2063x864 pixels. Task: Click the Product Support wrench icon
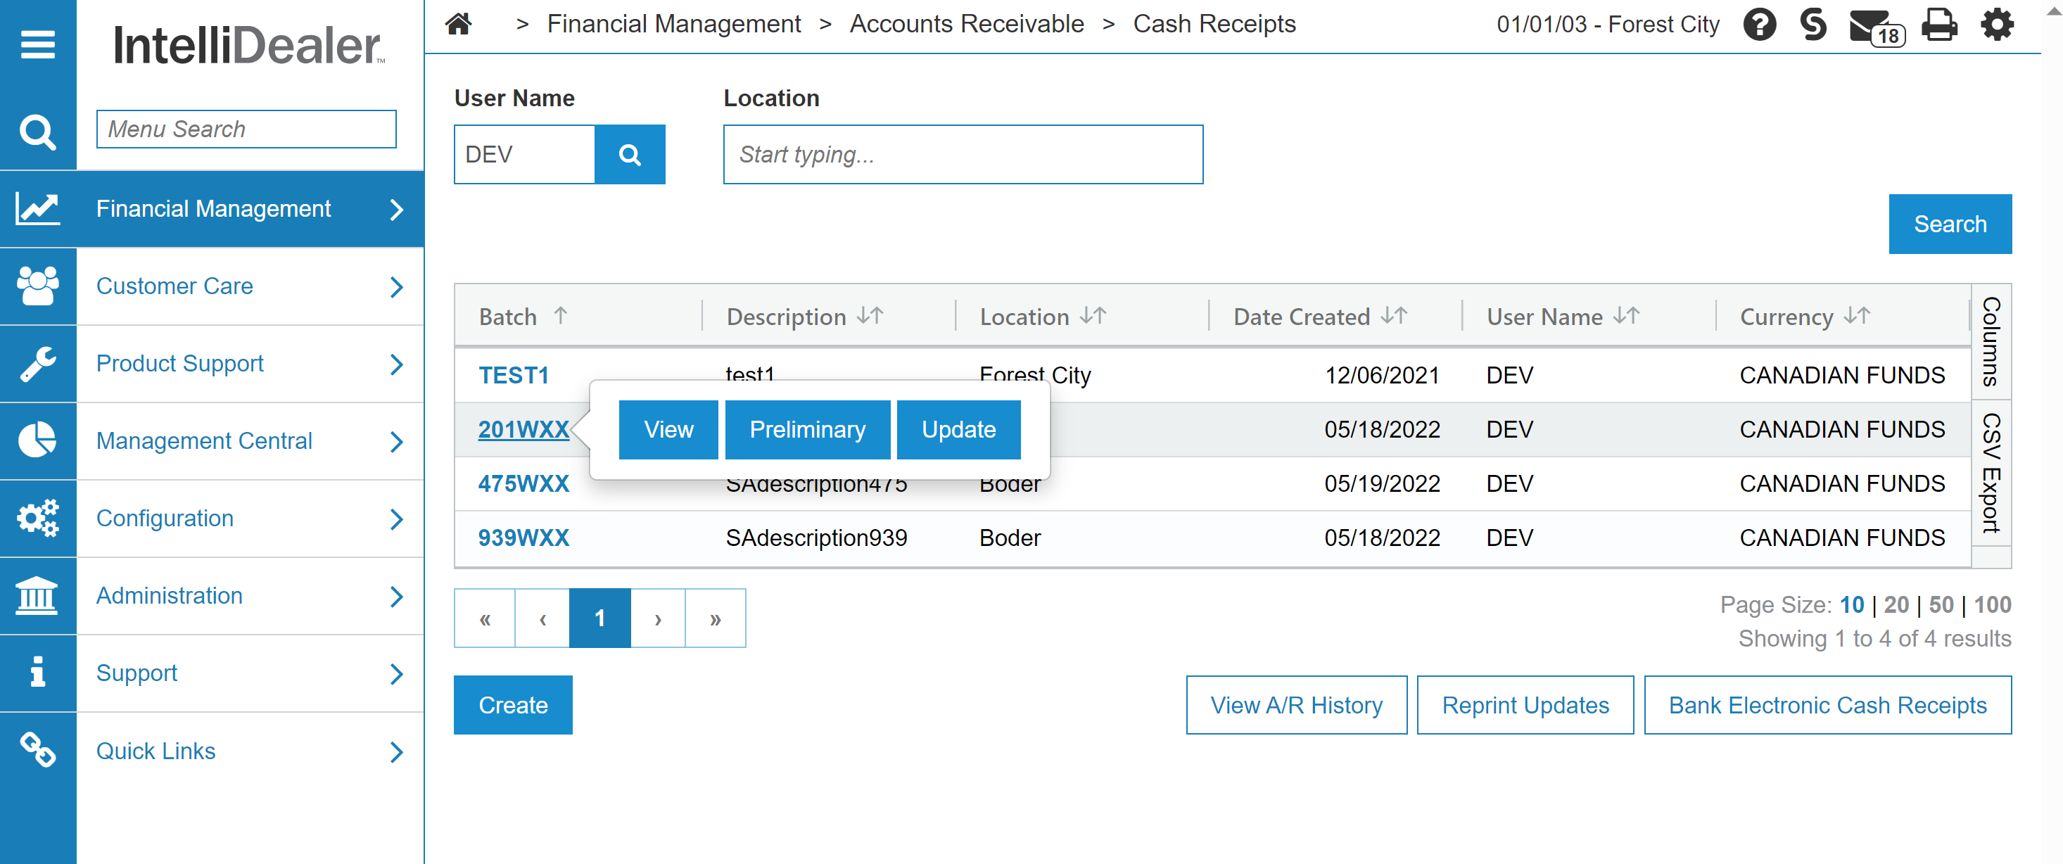tap(37, 364)
